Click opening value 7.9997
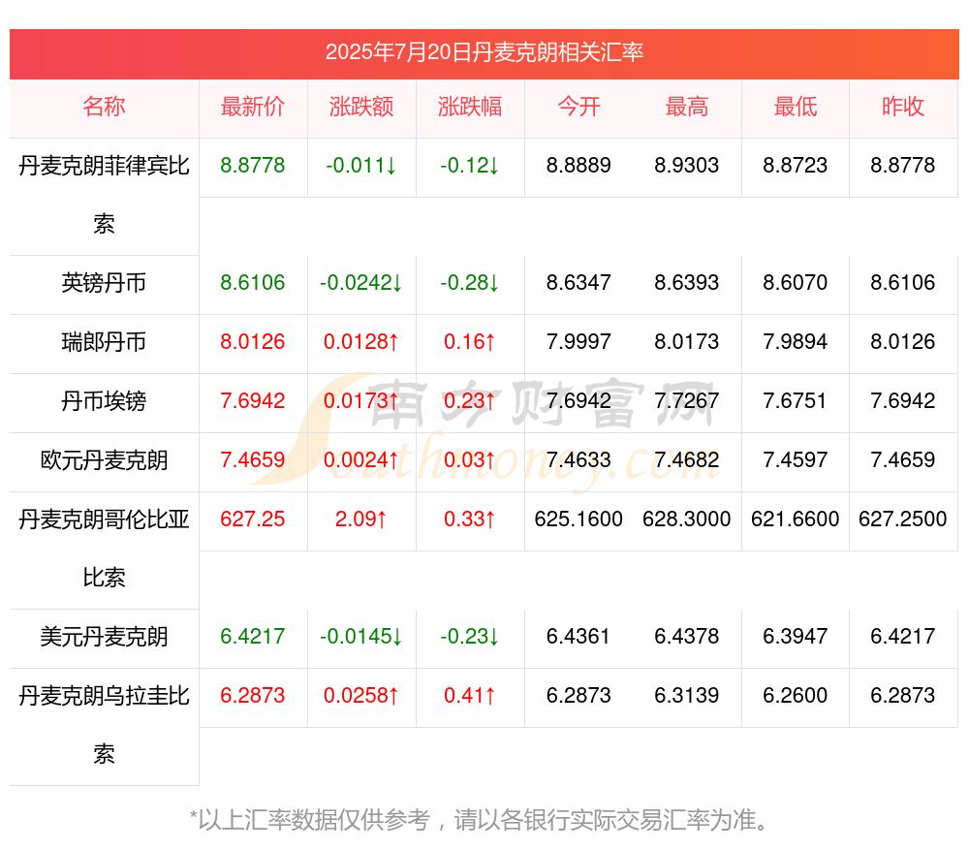 coord(578,342)
